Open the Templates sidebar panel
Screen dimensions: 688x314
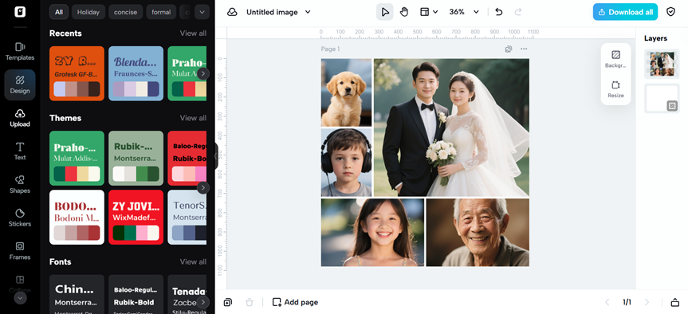[x=20, y=51]
